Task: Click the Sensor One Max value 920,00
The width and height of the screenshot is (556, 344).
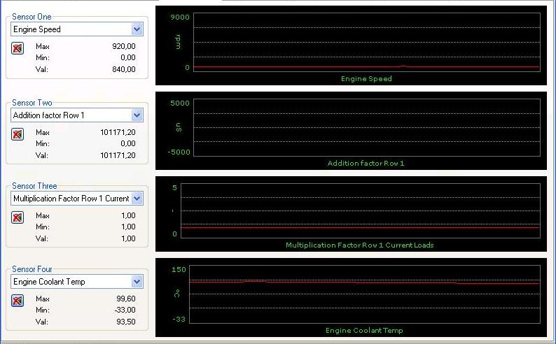Action: [124, 46]
